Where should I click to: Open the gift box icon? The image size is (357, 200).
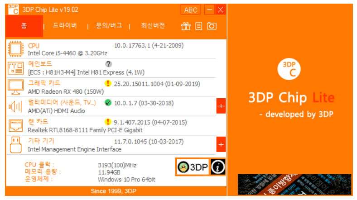[186, 26]
